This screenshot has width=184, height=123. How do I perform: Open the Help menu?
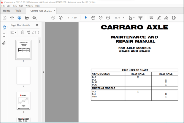pos(38,6)
